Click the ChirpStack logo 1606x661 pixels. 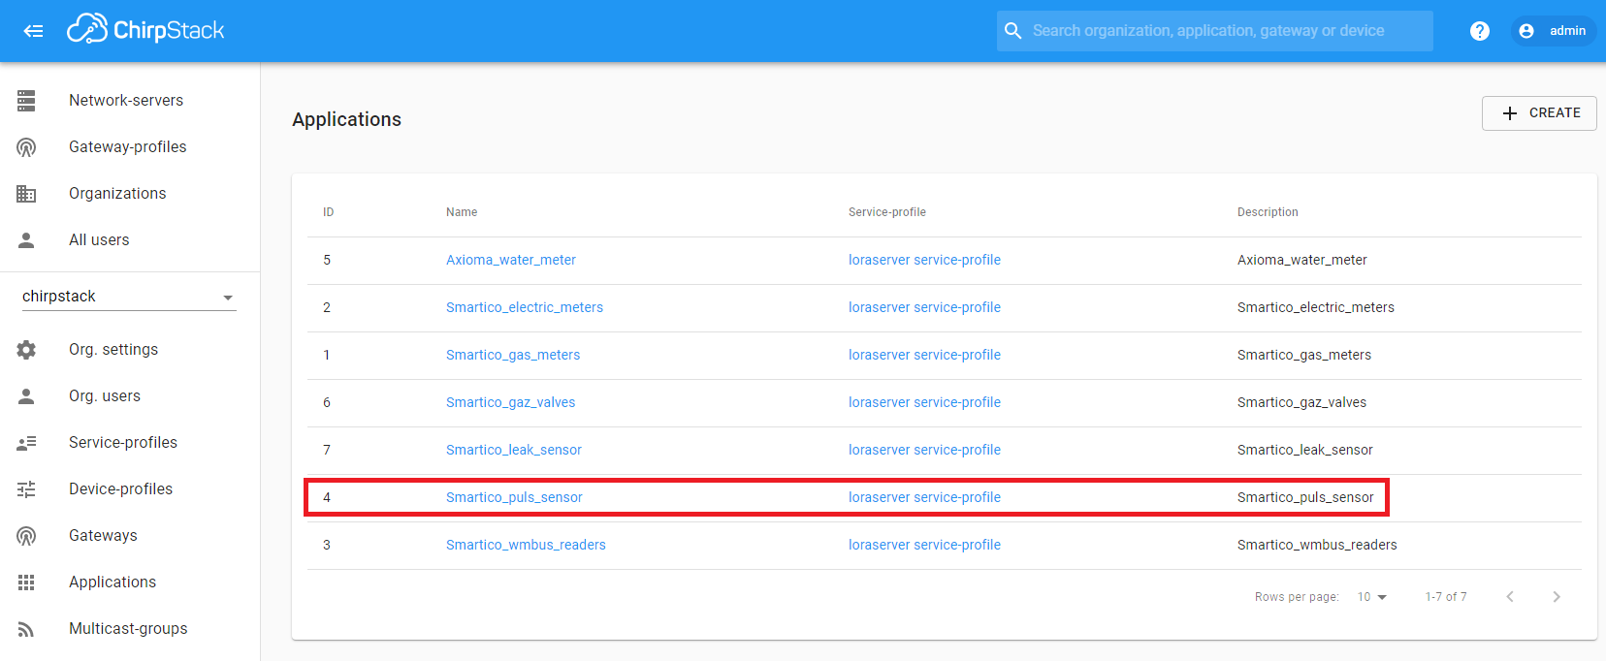point(145,30)
